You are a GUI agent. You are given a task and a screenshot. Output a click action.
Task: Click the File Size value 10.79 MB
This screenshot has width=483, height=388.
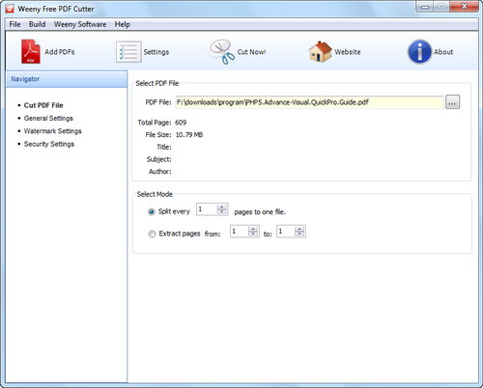coord(189,135)
